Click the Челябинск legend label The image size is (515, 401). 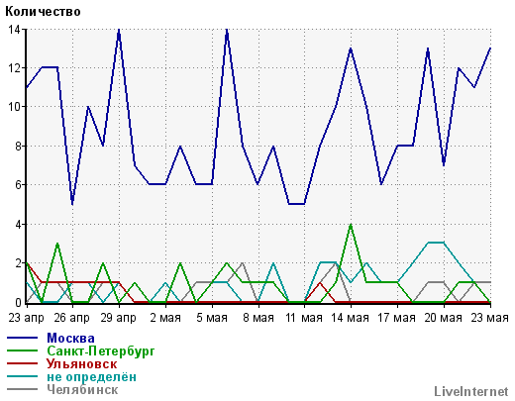coord(82,389)
